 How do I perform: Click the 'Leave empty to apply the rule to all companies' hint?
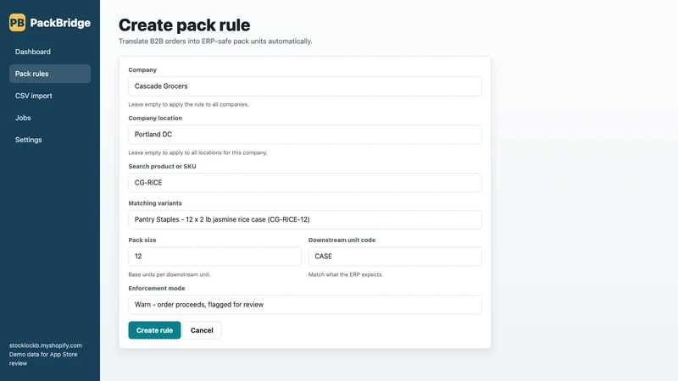coord(188,104)
